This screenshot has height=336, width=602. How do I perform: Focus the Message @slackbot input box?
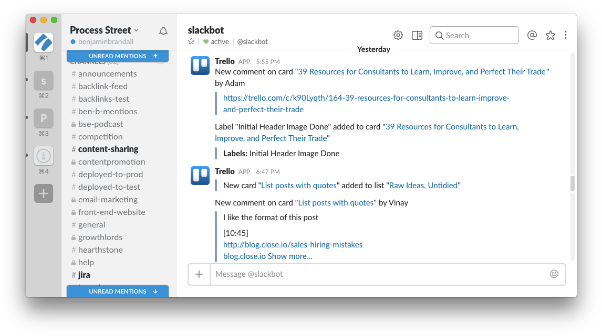[380, 274]
